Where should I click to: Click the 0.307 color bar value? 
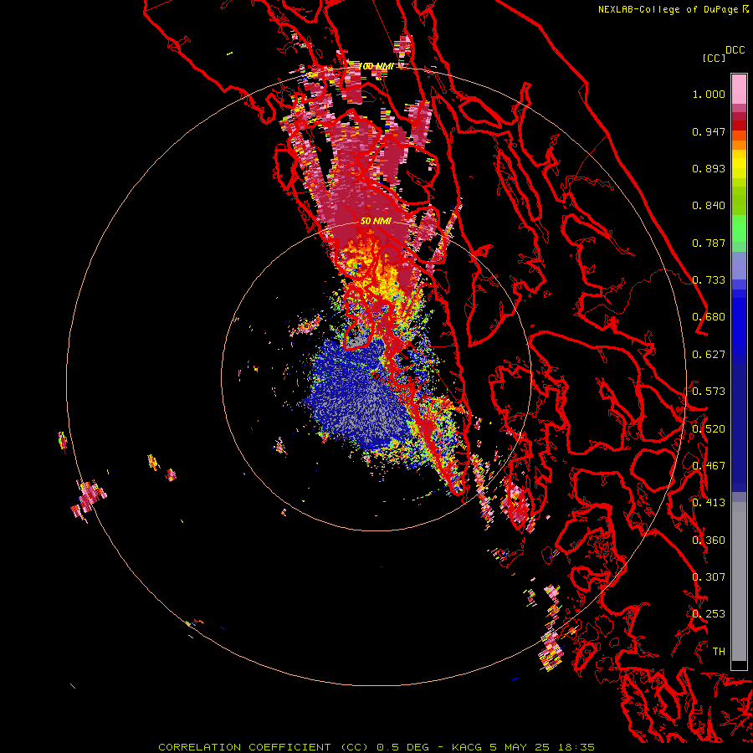[709, 577]
